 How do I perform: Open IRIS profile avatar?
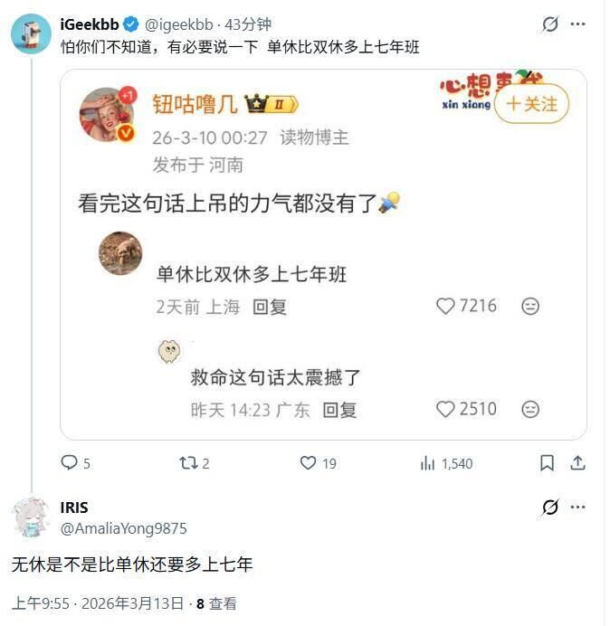pos(31,517)
